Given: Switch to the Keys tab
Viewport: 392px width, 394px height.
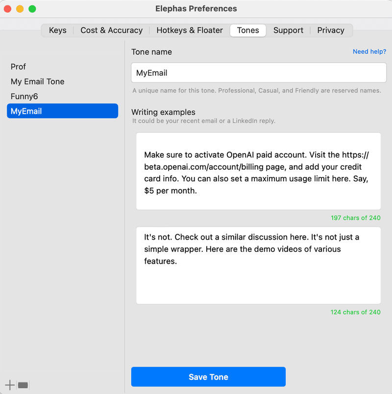Looking at the screenshot, I should point(57,30).
